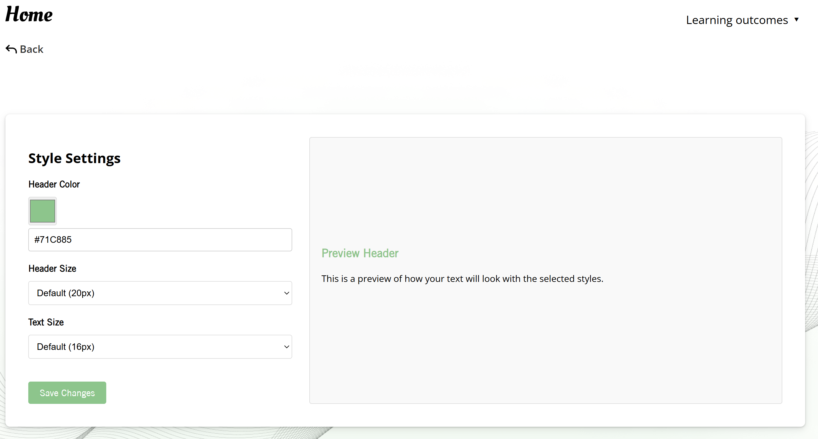Open the Header Size dropdown

[160, 293]
